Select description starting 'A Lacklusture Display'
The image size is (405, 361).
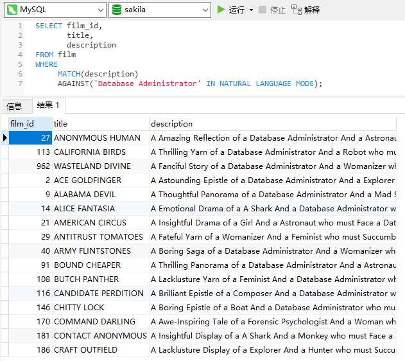pos(273,349)
